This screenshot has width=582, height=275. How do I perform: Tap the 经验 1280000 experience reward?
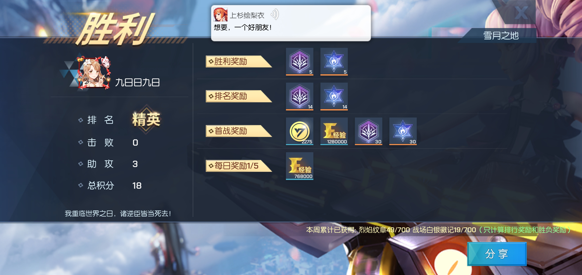(334, 131)
